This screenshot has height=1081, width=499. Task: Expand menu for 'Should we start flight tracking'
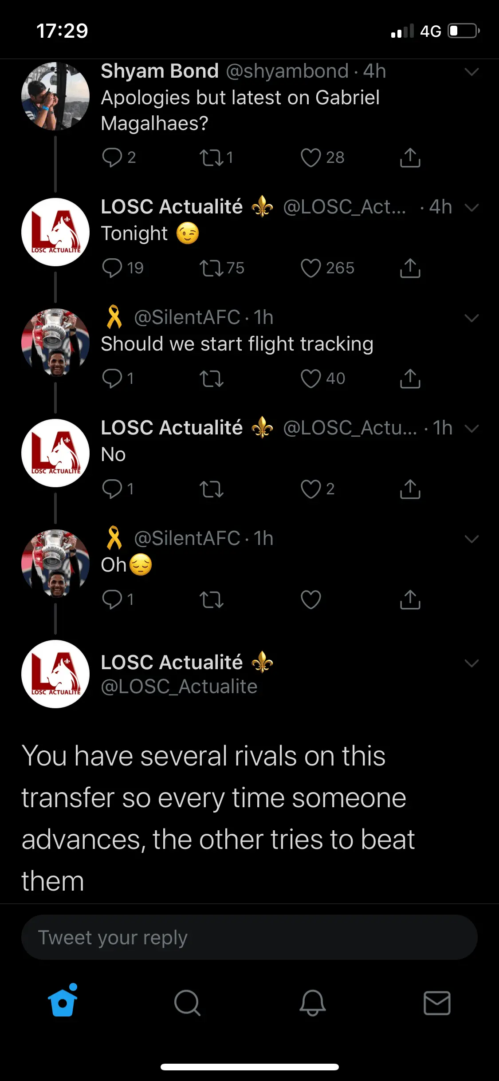pos(471,318)
